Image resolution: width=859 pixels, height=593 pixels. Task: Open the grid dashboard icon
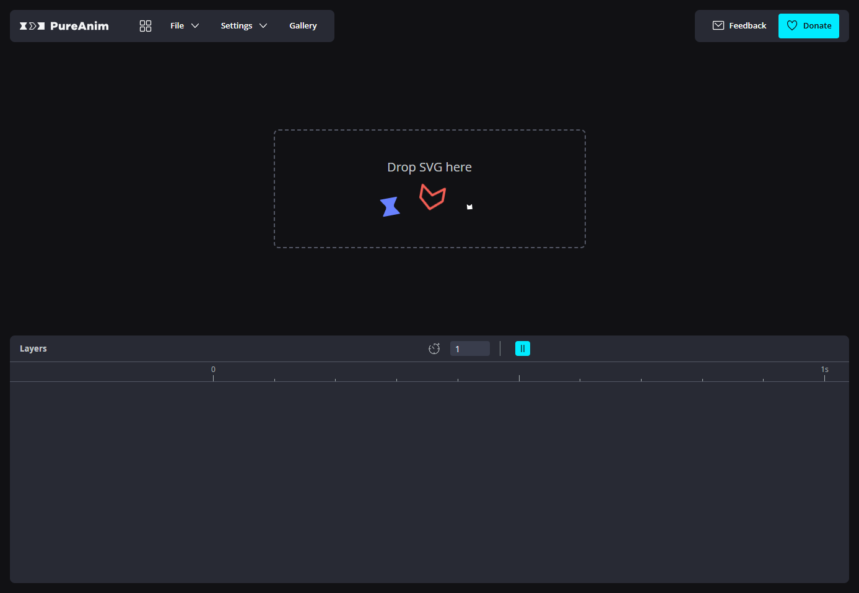(146, 26)
